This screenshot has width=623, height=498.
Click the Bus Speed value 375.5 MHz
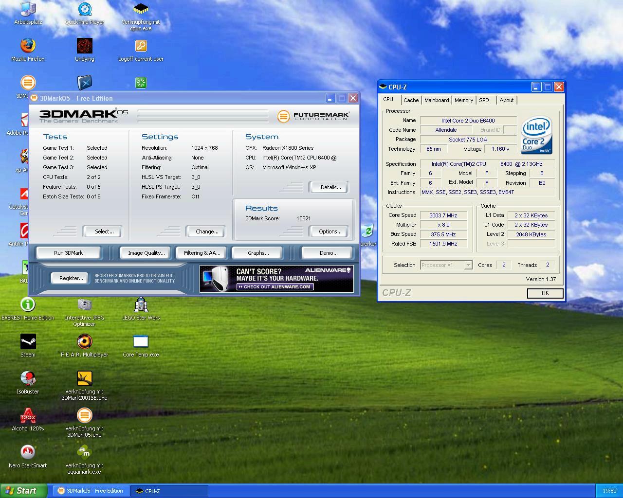click(443, 234)
